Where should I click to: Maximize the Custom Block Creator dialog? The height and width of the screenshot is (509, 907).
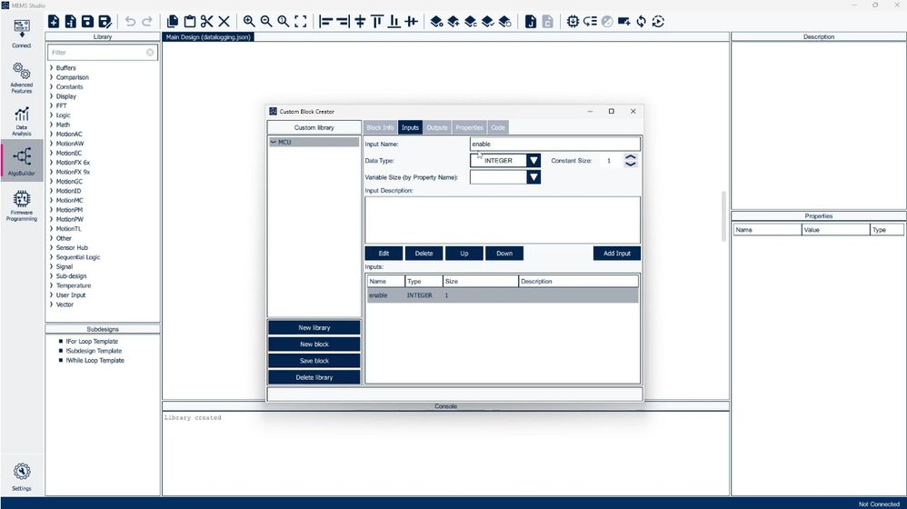(612, 111)
